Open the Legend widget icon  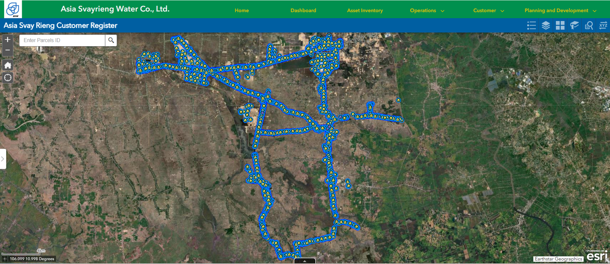point(531,26)
